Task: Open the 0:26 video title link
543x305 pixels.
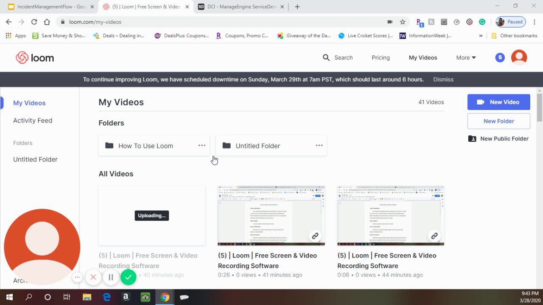Action: [267, 261]
